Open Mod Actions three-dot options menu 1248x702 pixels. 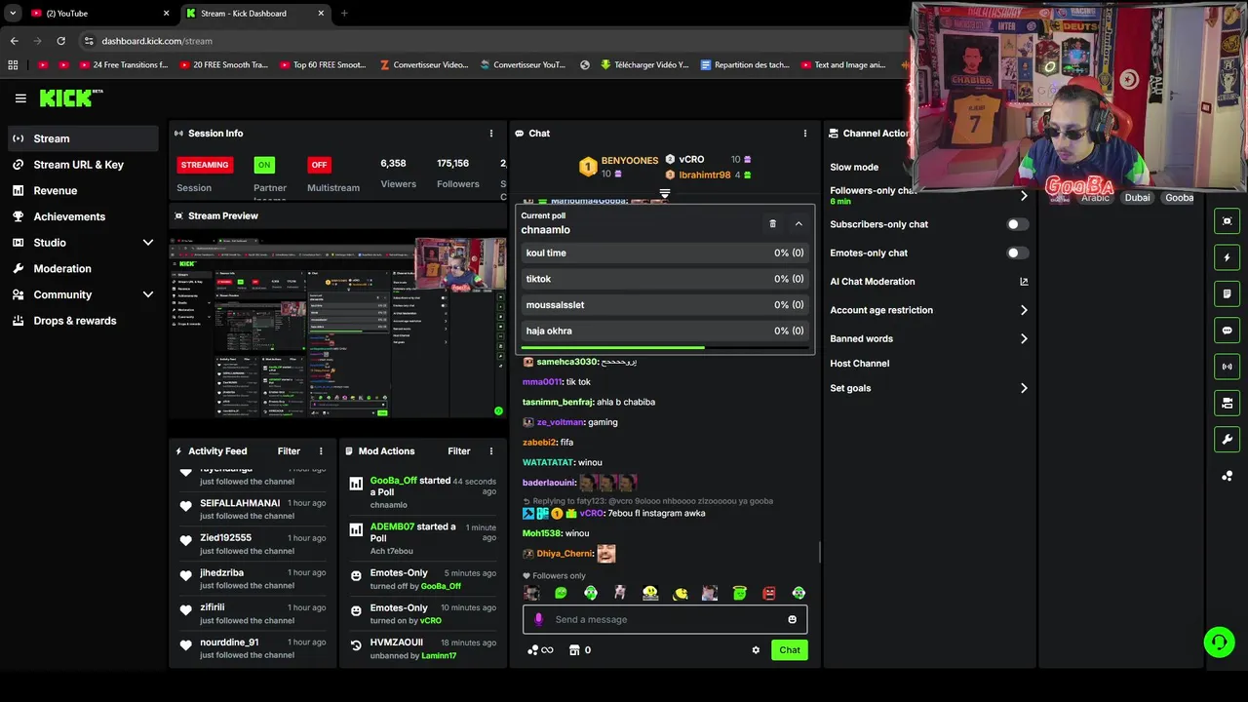(x=490, y=451)
